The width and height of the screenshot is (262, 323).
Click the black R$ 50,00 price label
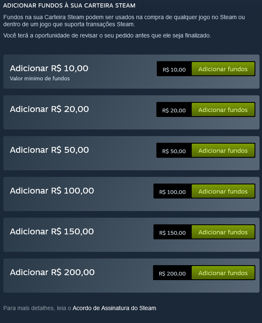[x=174, y=151]
